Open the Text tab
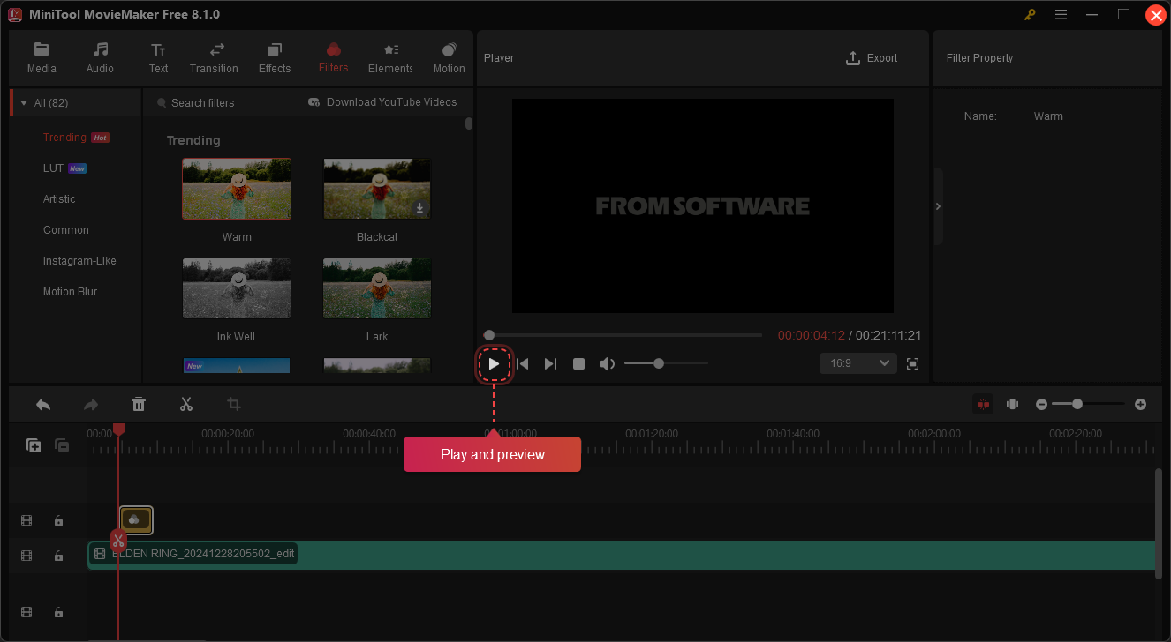This screenshot has width=1171, height=642. pyautogui.click(x=158, y=58)
